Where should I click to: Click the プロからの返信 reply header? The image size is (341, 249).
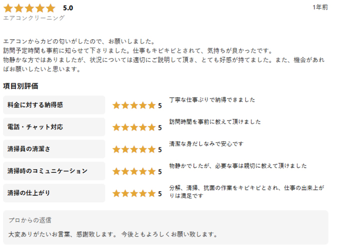(30, 220)
